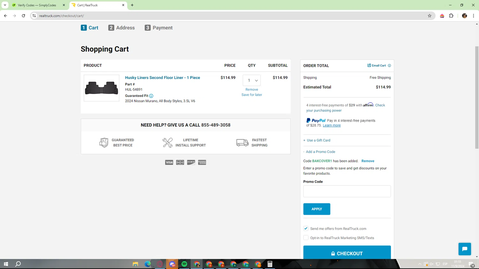
Task: Open the Chrome profile avatar
Action: pyautogui.click(x=465, y=16)
